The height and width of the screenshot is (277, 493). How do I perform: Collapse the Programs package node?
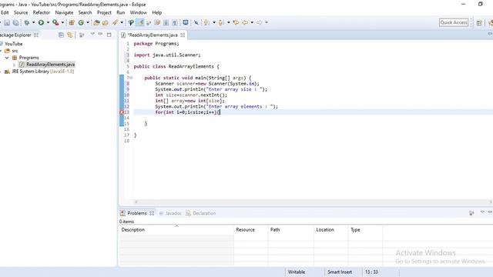click(7, 58)
